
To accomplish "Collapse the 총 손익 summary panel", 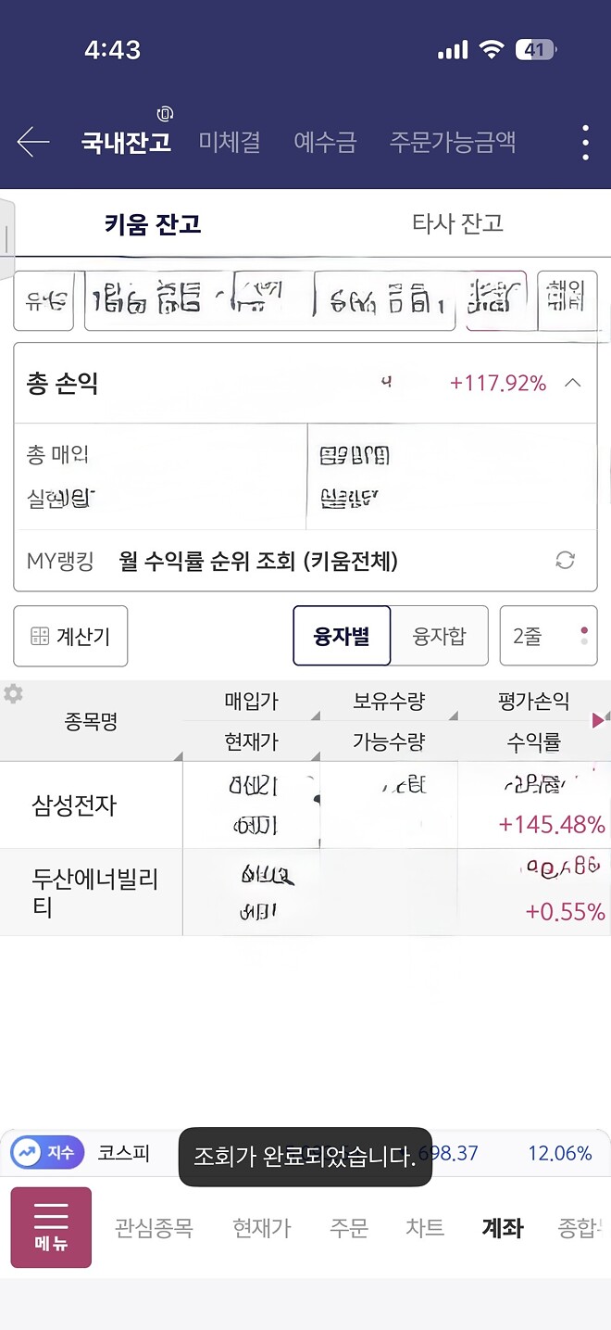I will (x=572, y=381).
